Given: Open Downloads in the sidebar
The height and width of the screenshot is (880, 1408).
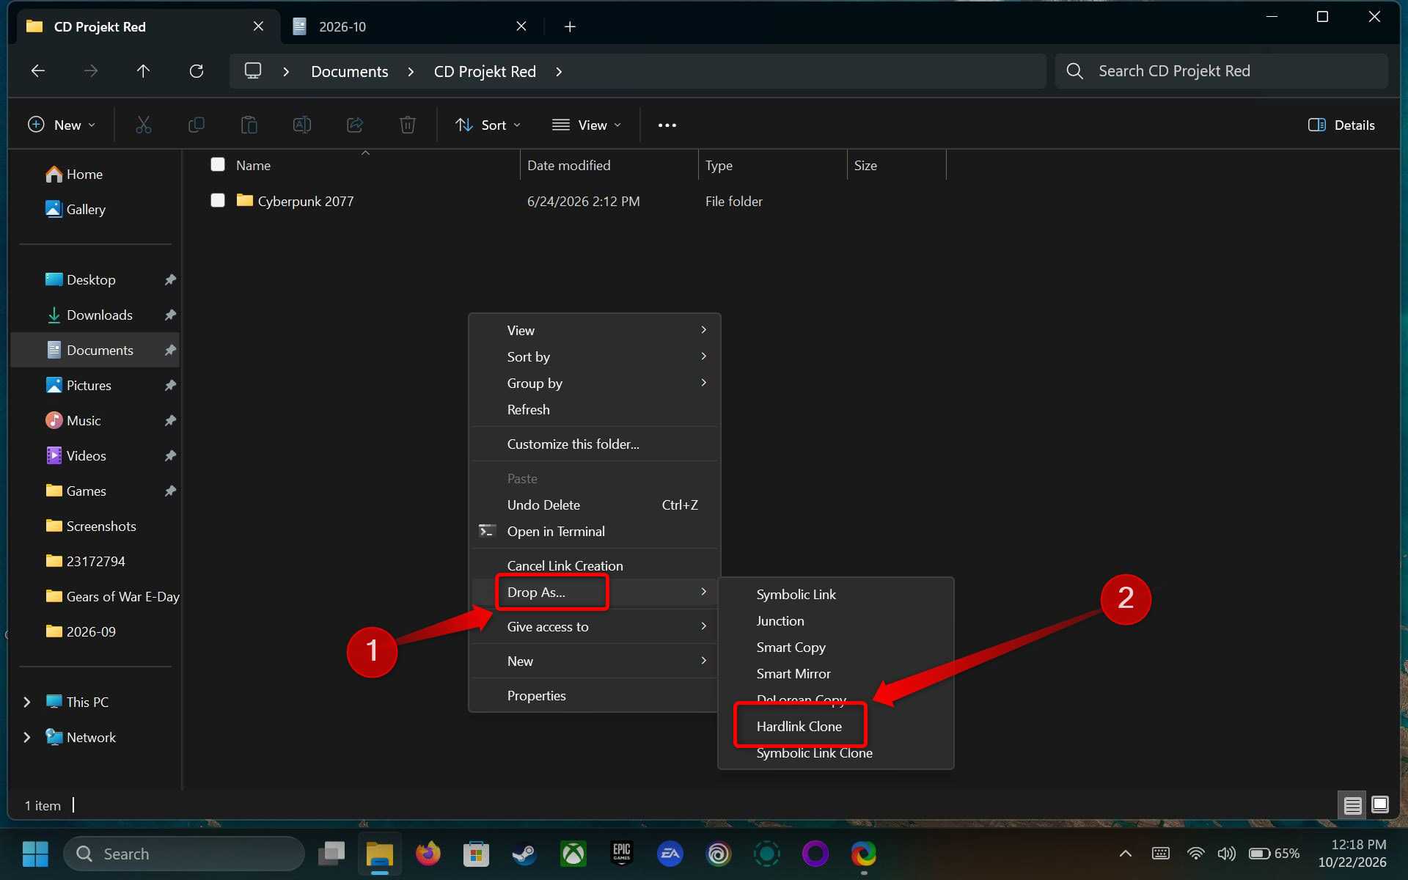Looking at the screenshot, I should pos(100,315).
